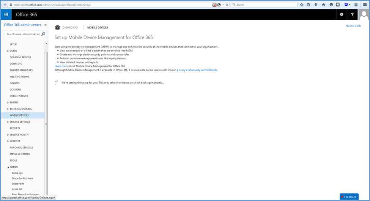370x201 pixels.
Task: Click Office 365 admin center title
Action: 22,25
